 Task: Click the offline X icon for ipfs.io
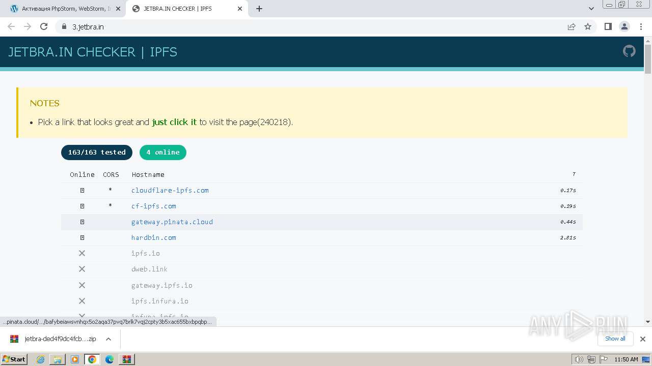(x=82, y=253)
